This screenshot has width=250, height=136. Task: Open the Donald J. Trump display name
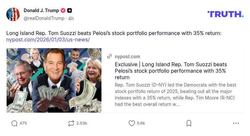41,10
